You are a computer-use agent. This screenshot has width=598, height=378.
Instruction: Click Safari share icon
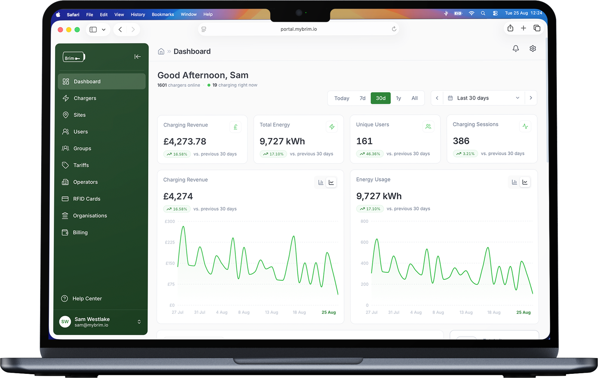point(511,28)
